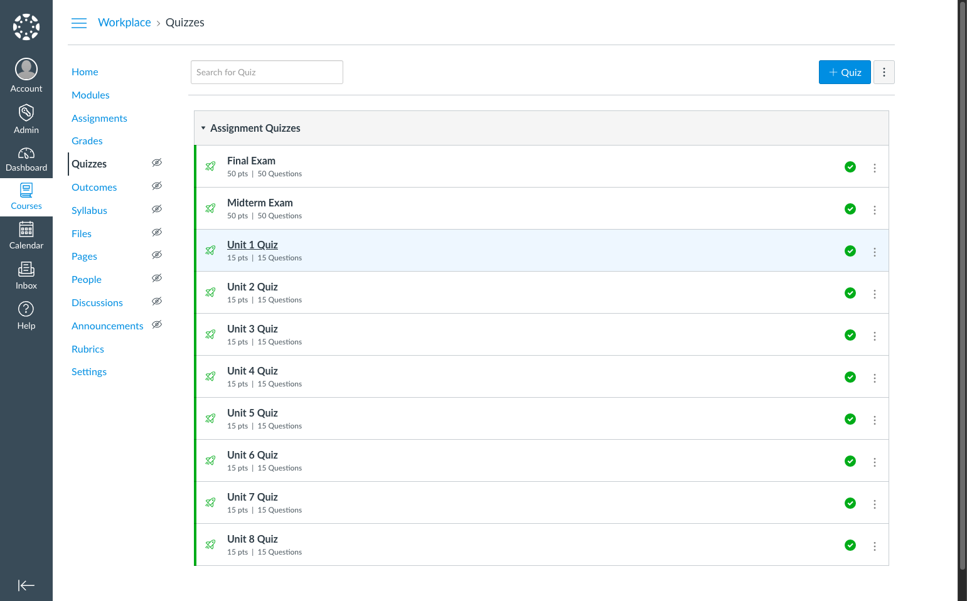Open the Help question mark icon
967x601 pixels.
26,309
